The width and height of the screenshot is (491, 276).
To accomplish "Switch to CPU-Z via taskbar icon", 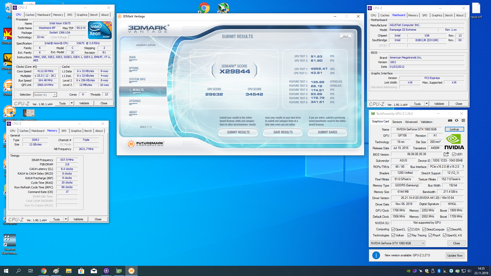I will tap(106, 271).
